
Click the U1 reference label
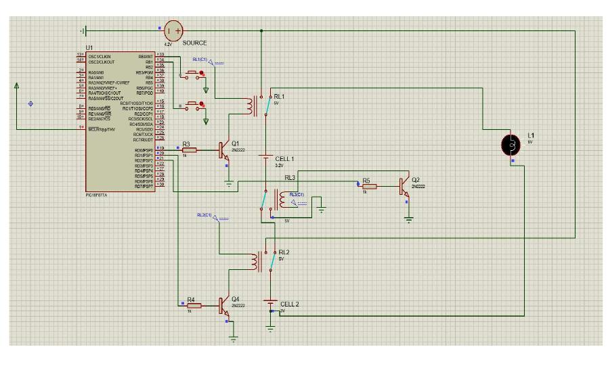pyautogui.click(x=89, y=47)
